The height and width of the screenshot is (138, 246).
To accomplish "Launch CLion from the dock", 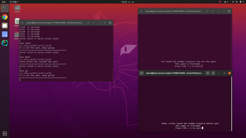I will pos(5,43).
